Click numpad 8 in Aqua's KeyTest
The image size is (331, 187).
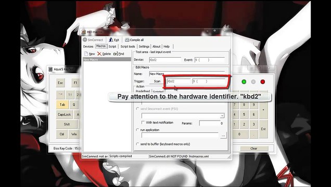pyautogui.click(x=244, y=104)
